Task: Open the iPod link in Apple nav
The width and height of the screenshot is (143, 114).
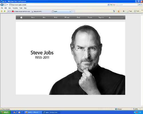Action: [x=55, y=17]
